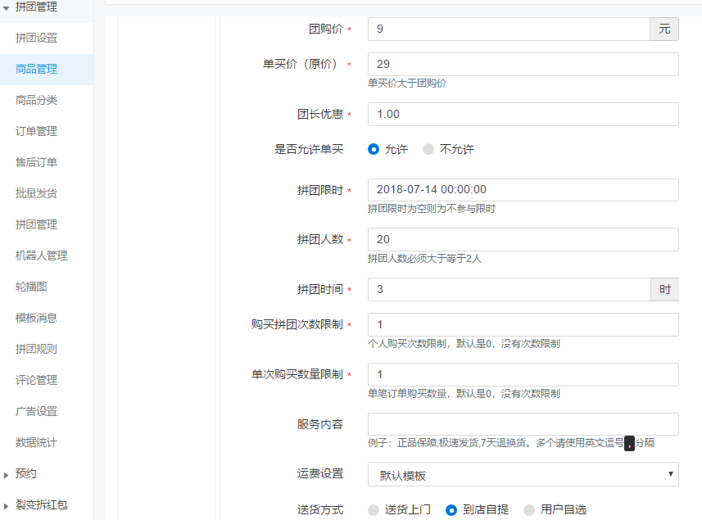702x520 pixels.
Task: Click the 时 unit addon
Action: click(665, 290)
